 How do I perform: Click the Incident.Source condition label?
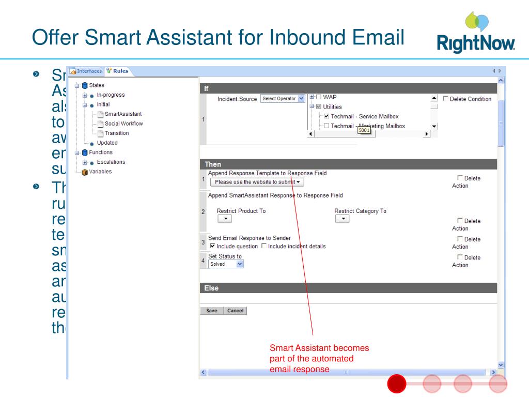click(237, 99)
